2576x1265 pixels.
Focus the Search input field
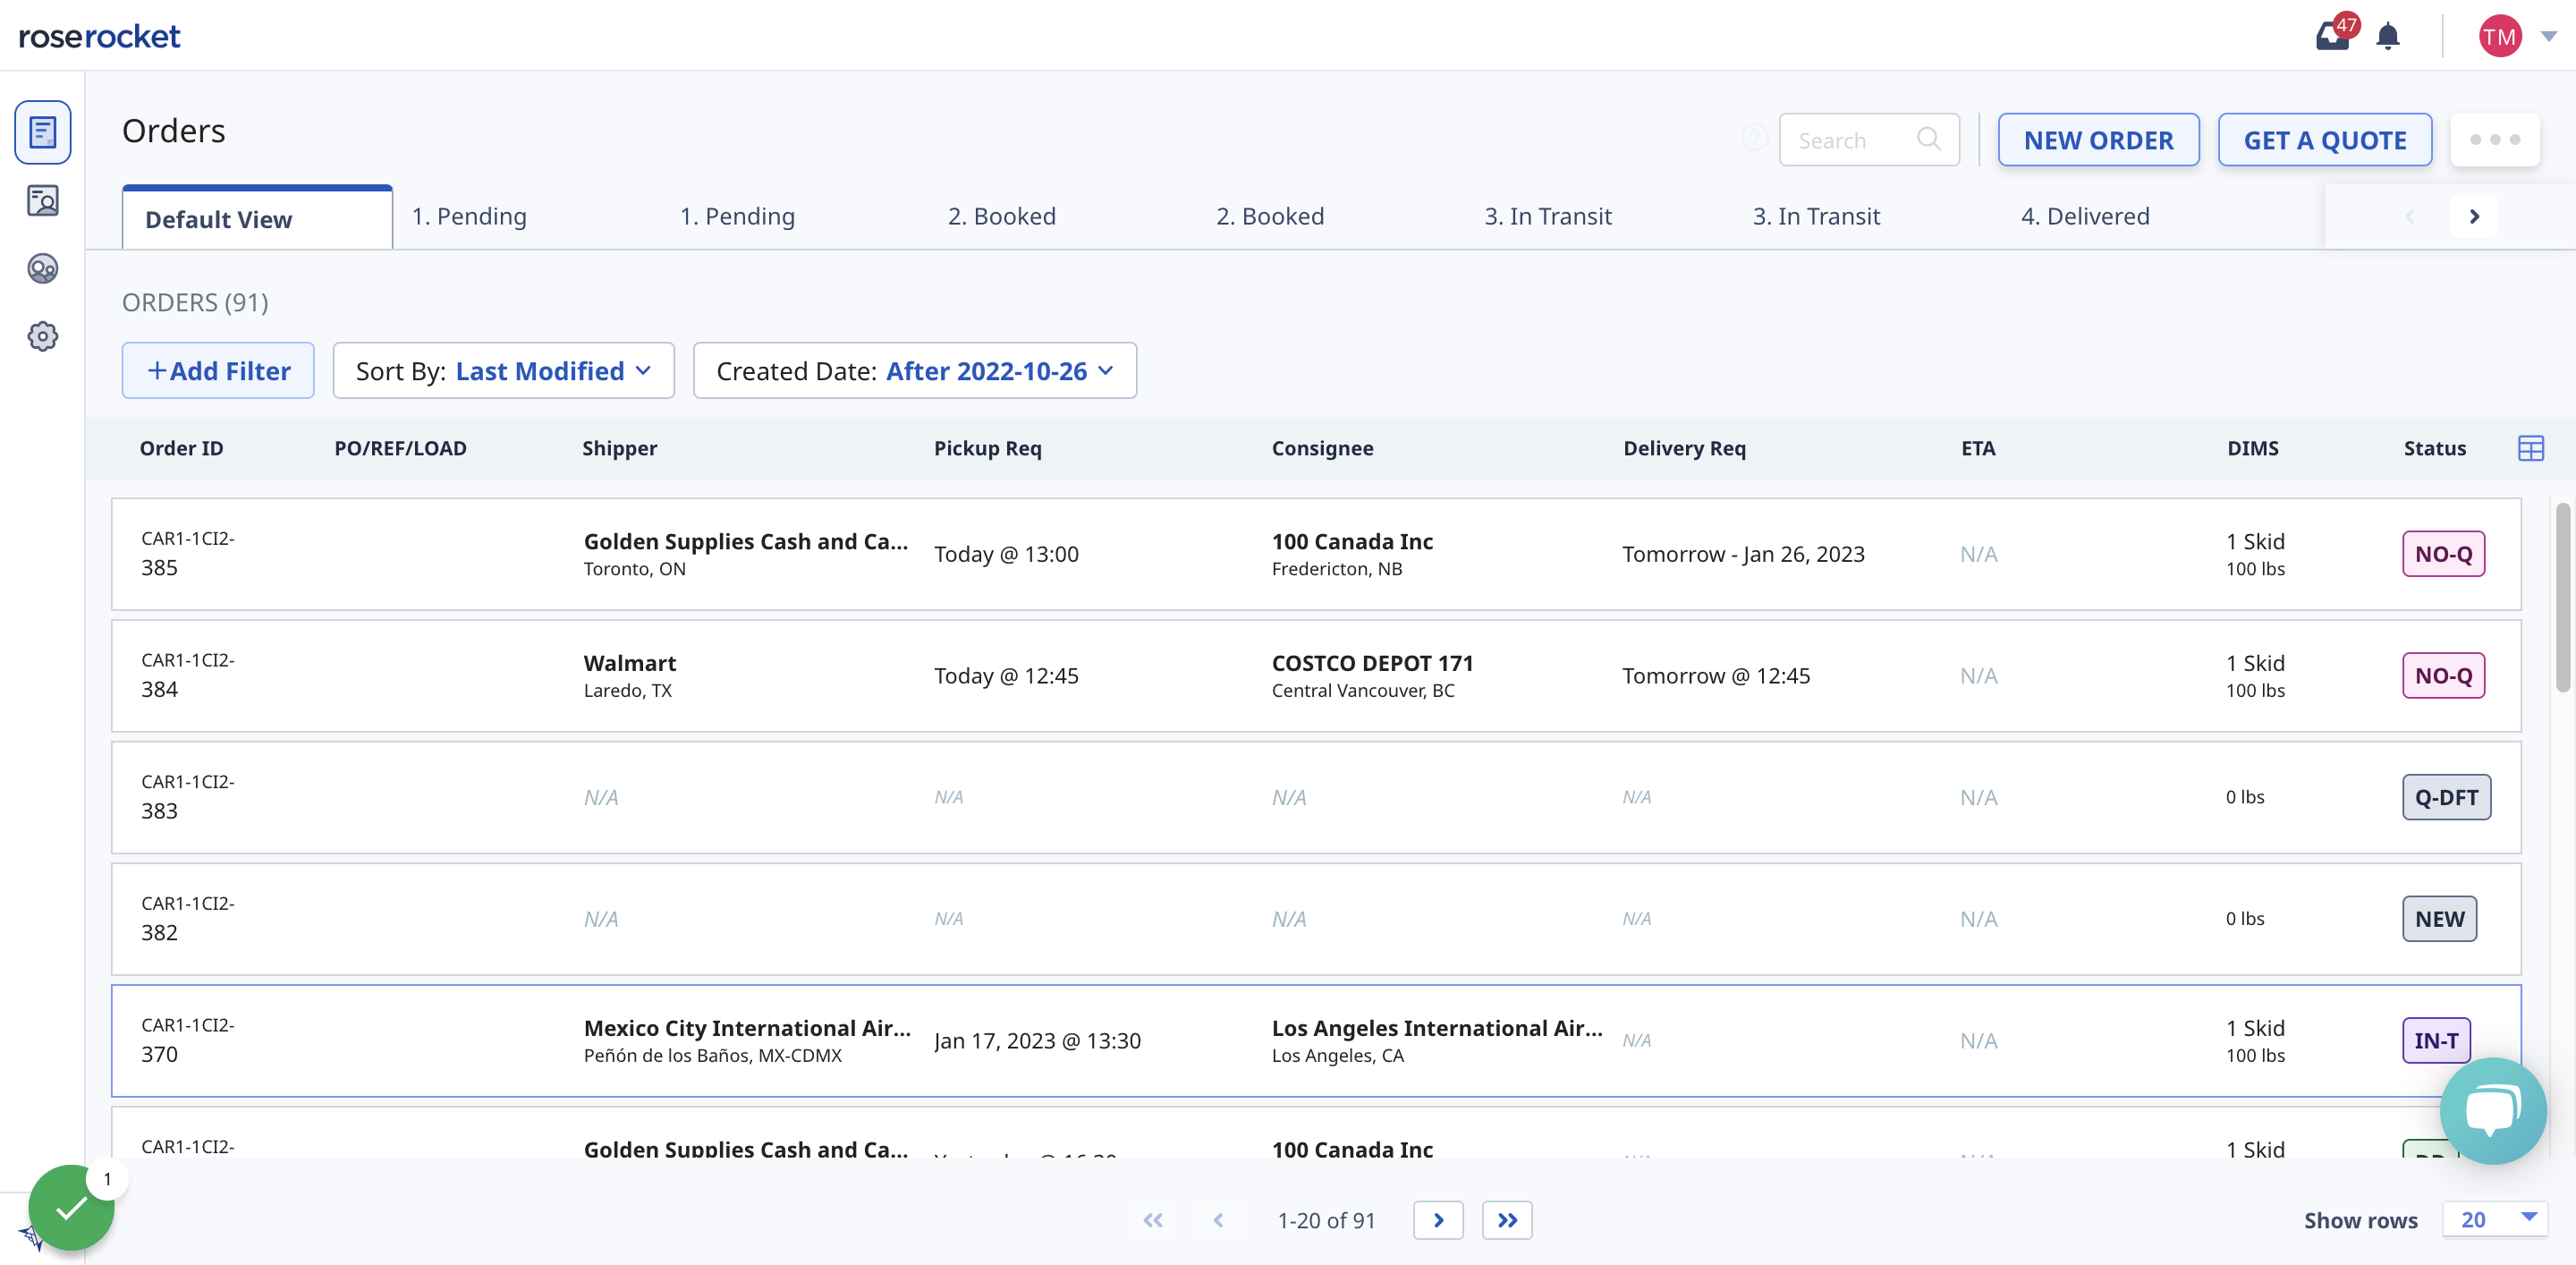coord(1868,140)
